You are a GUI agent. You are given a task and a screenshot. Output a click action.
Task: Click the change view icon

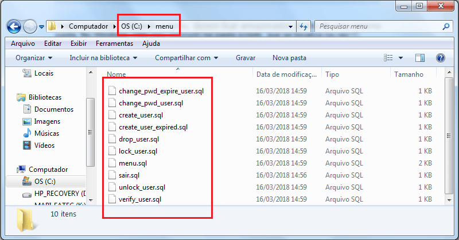(389, 58)
